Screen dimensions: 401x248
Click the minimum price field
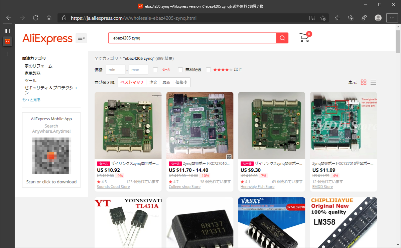pyautogui.click(x=116, y=70)
